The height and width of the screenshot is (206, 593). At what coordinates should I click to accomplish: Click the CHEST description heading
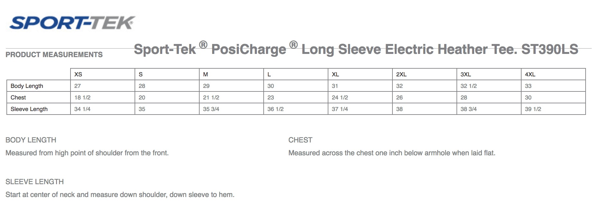click(300, 140)
